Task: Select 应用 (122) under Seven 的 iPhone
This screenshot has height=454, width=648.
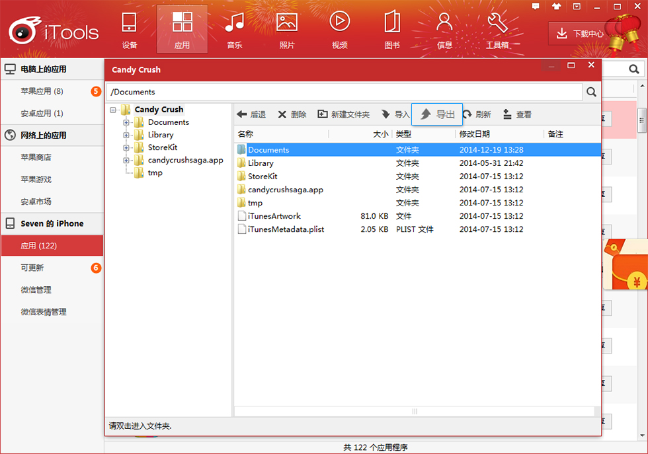Action: (52, 246)
